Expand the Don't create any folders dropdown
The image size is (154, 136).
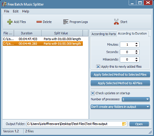(x=120, y=107)
